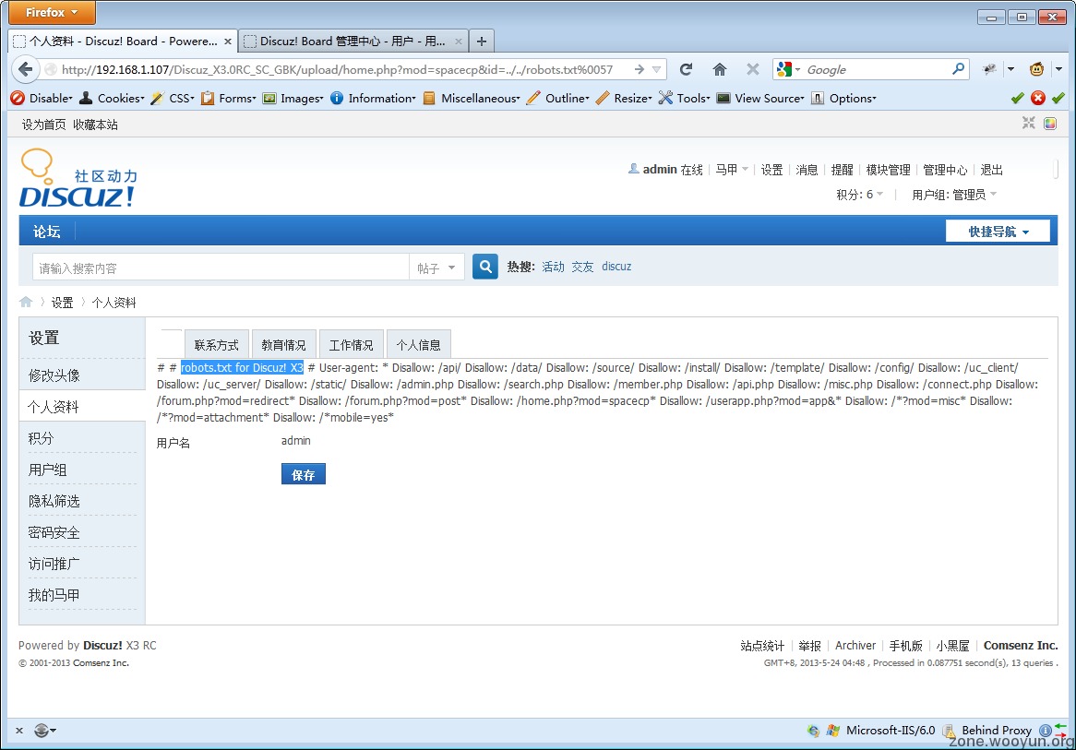Image resolution: width=1076 pixels, height=750 pixels.
Task: Click the breadcrumb home icon
Action: click(x=26, y=303)
